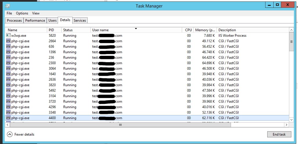Click horizontal scrollbar left arrow
Screen dimensions: 298x144
(x=8, y=125)
